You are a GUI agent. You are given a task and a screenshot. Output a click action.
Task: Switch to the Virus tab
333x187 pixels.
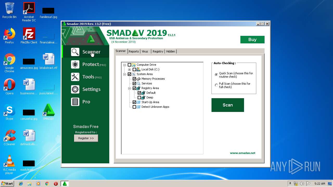click(145, 51)
